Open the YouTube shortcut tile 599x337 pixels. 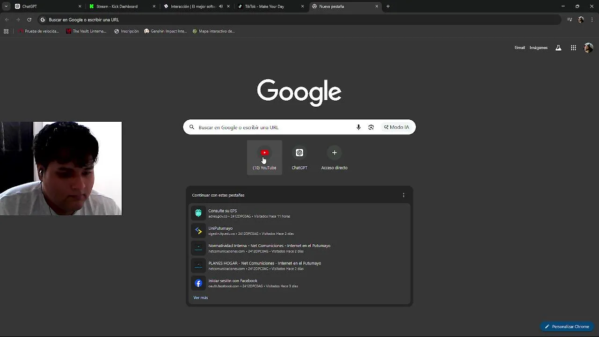(x=264, y=158)
